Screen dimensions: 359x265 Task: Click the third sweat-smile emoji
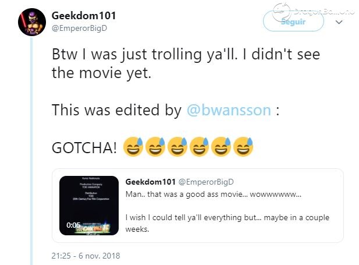click(x=177, y=147)
